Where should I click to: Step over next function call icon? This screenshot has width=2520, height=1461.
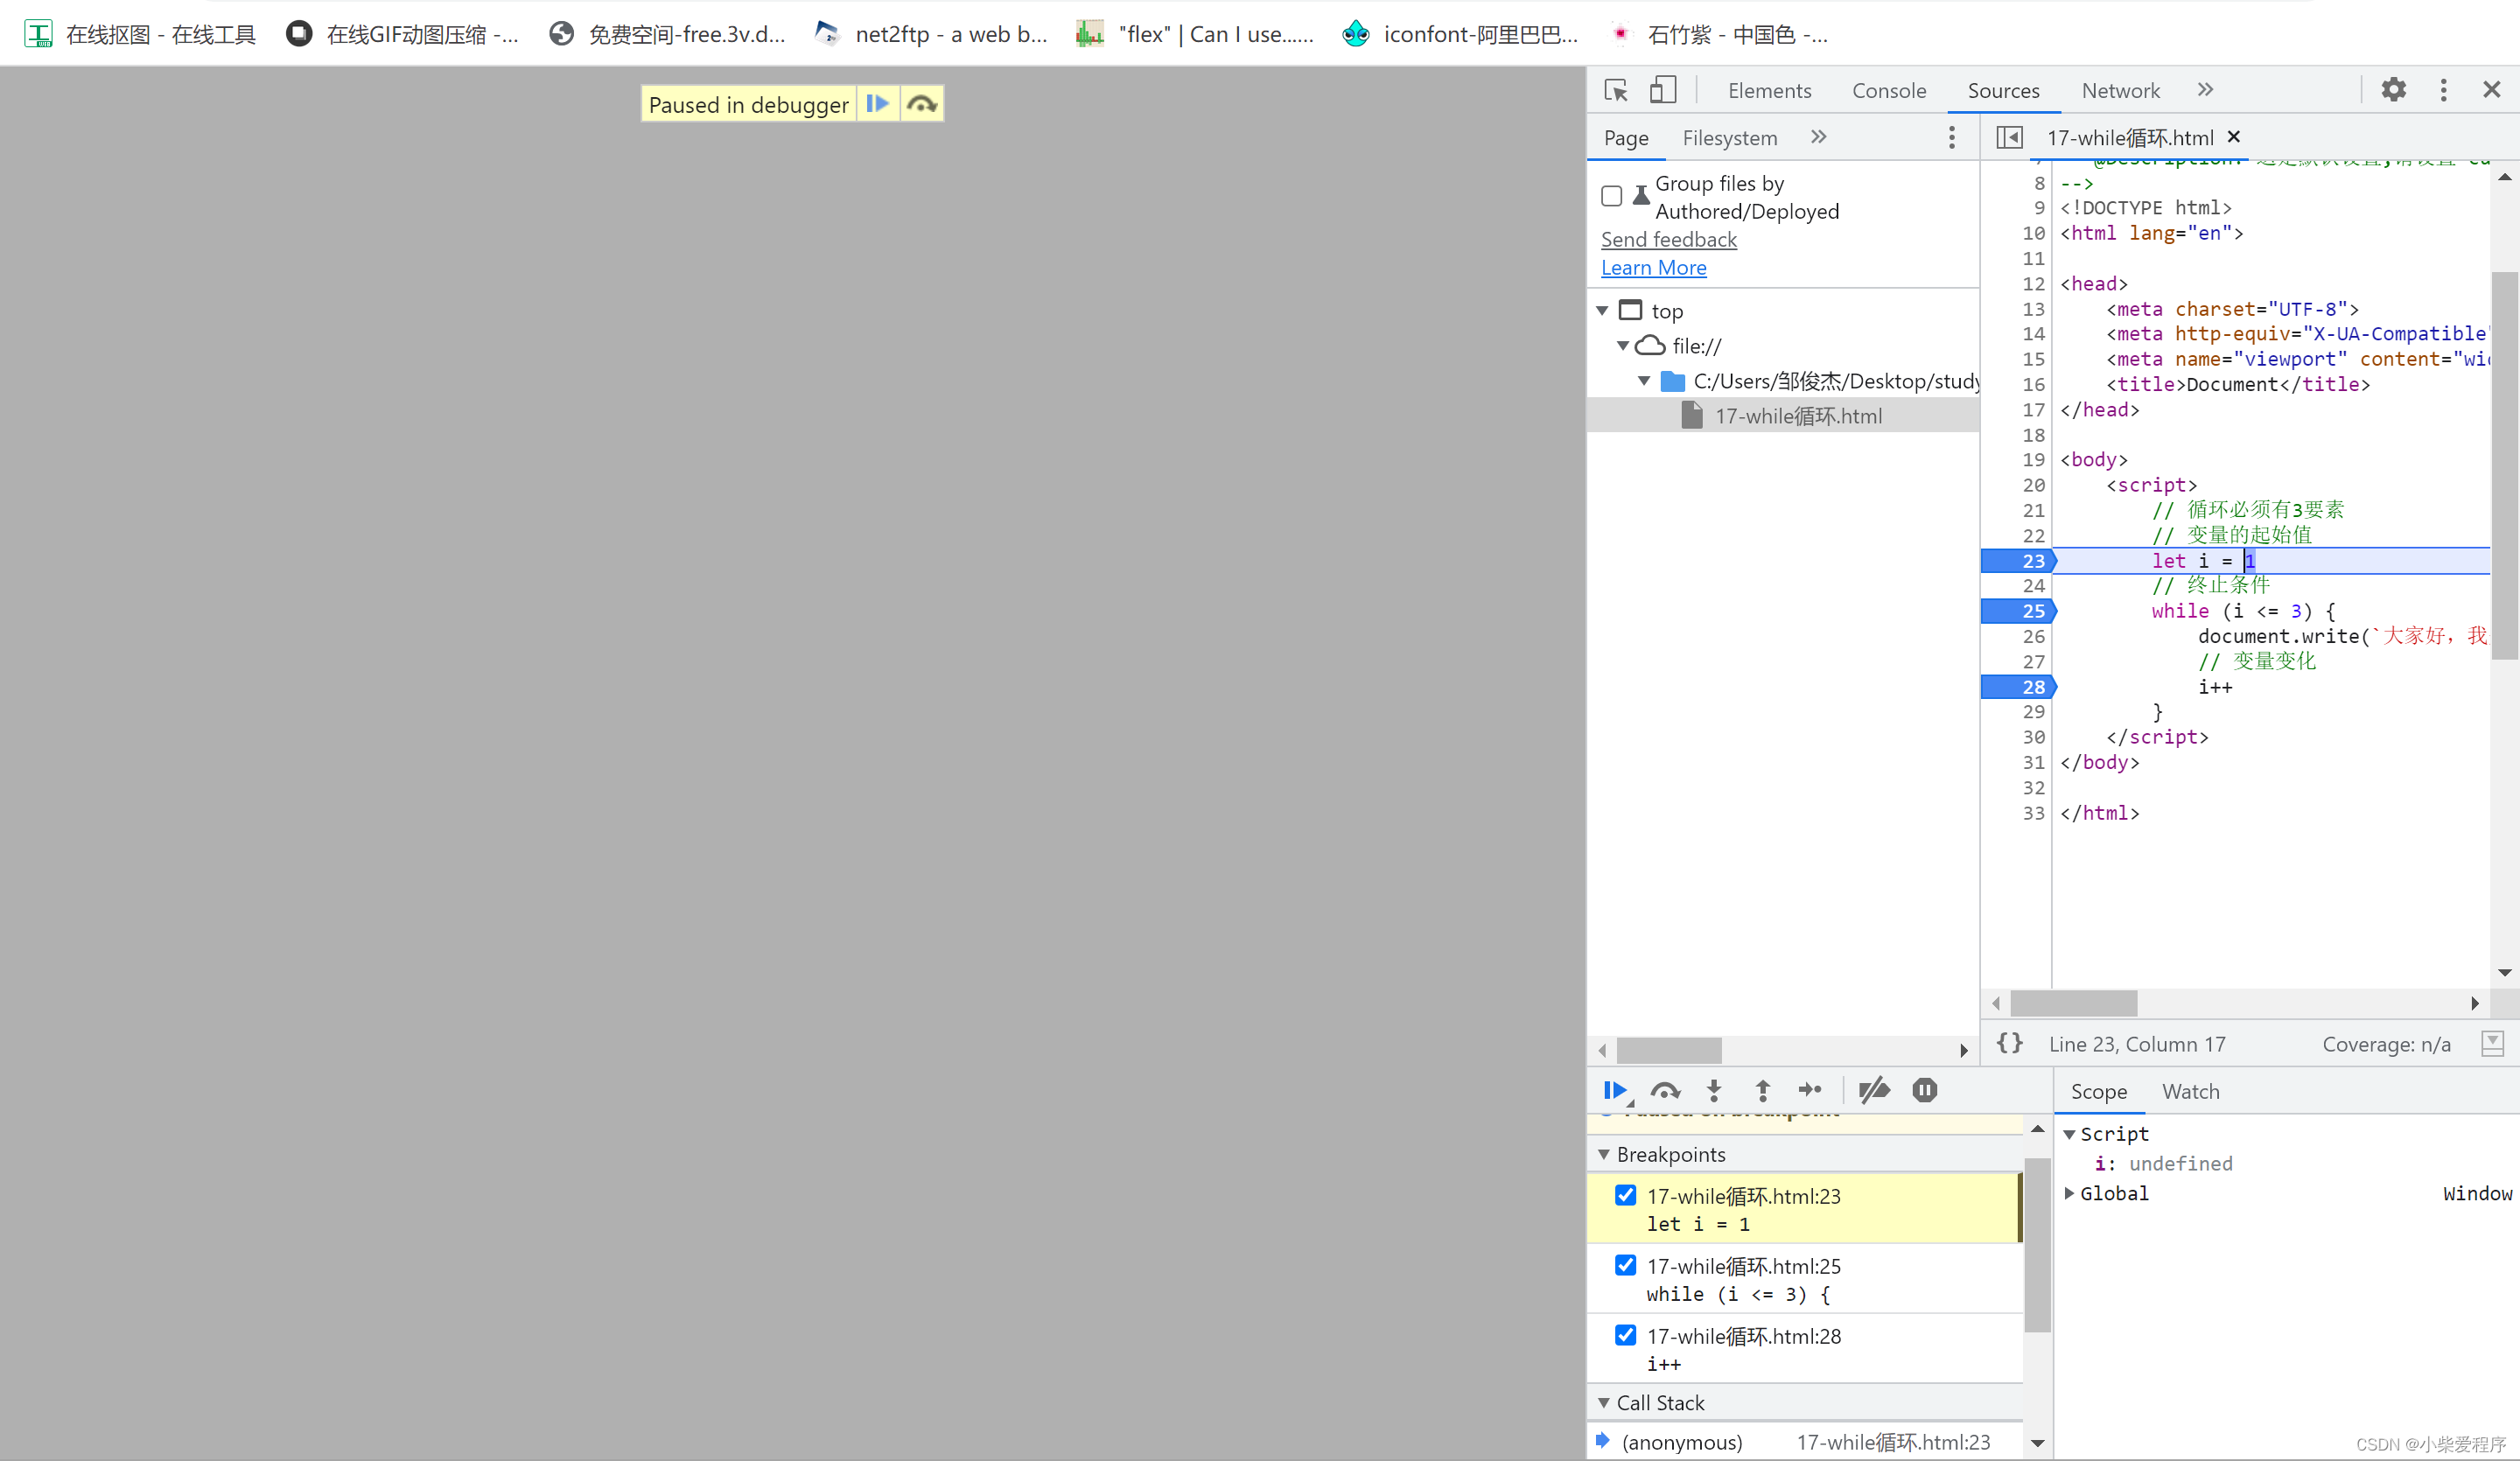tap(1665, 1090)
